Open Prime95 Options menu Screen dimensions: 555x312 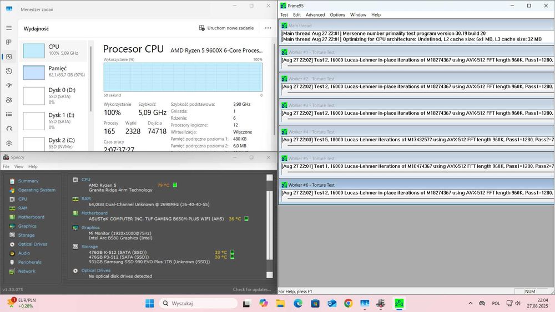coord(337,15)
